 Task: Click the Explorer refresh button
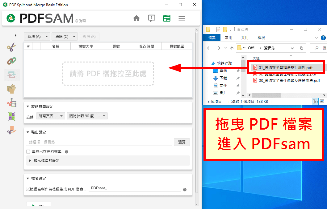tap(302, 48)
